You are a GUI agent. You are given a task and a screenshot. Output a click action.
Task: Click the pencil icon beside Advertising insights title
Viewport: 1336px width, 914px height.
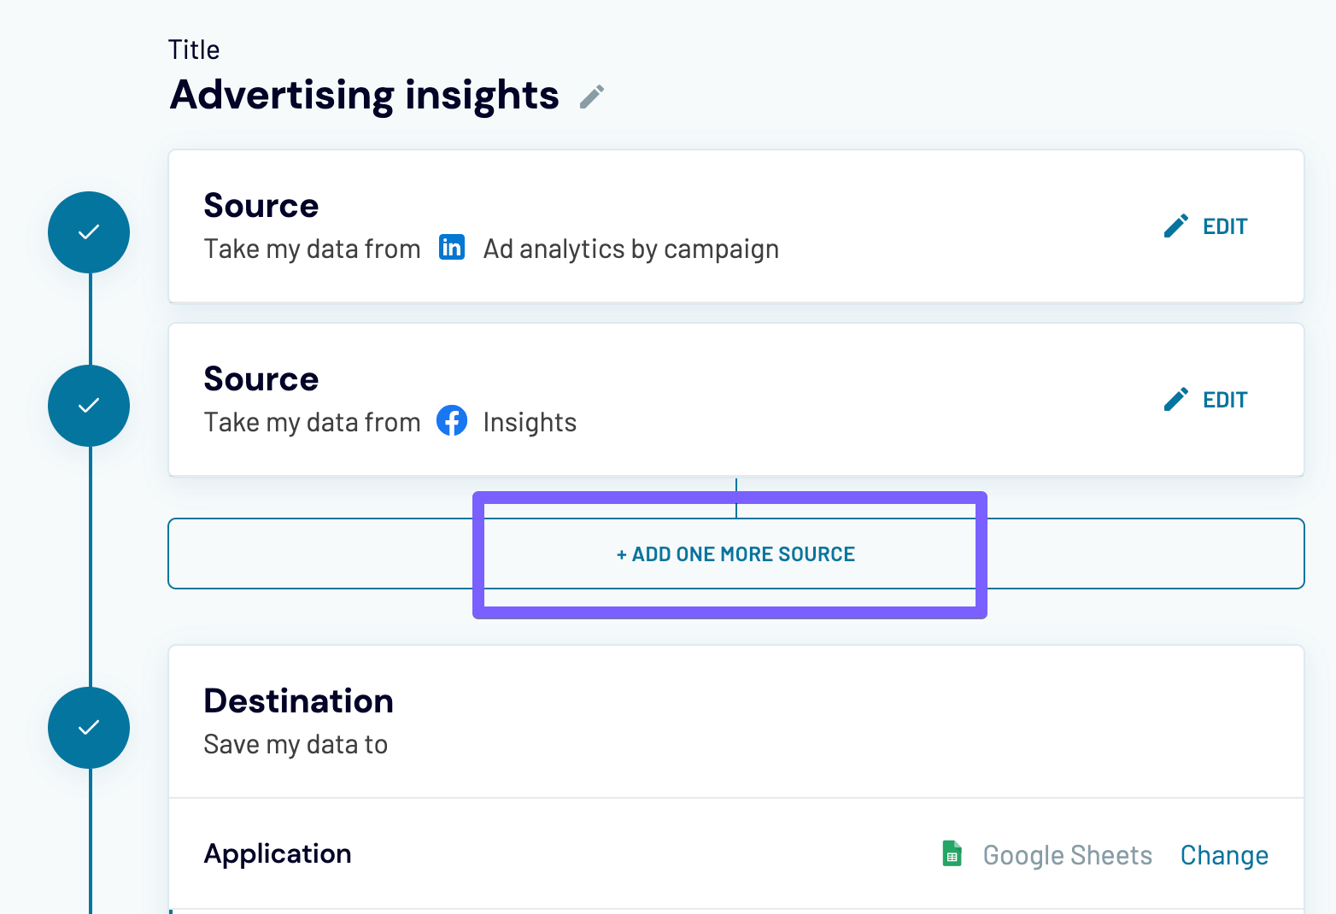pos(591,97)
